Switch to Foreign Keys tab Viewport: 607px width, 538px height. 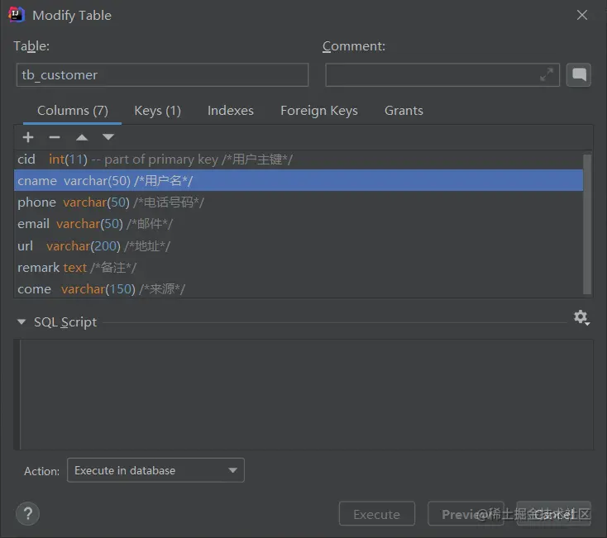(x=318, y=111)
